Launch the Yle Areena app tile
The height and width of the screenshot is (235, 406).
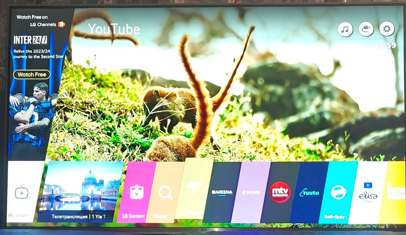pos(222,192)
